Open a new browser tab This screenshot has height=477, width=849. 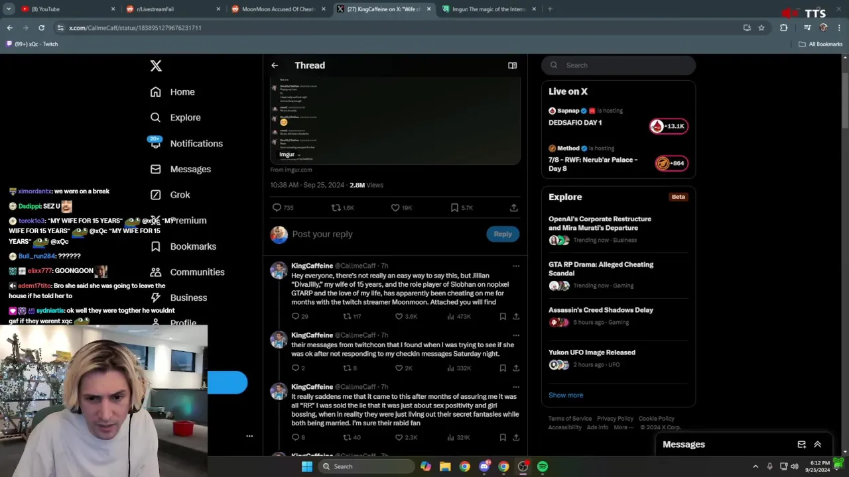point(550,9)
